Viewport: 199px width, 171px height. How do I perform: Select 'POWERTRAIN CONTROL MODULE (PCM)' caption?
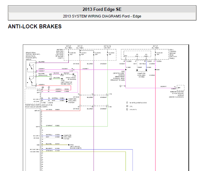click(39, 105)
